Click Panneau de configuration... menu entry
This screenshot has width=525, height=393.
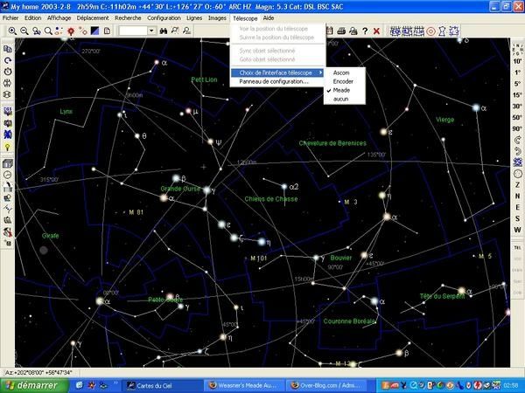(274, 81)
